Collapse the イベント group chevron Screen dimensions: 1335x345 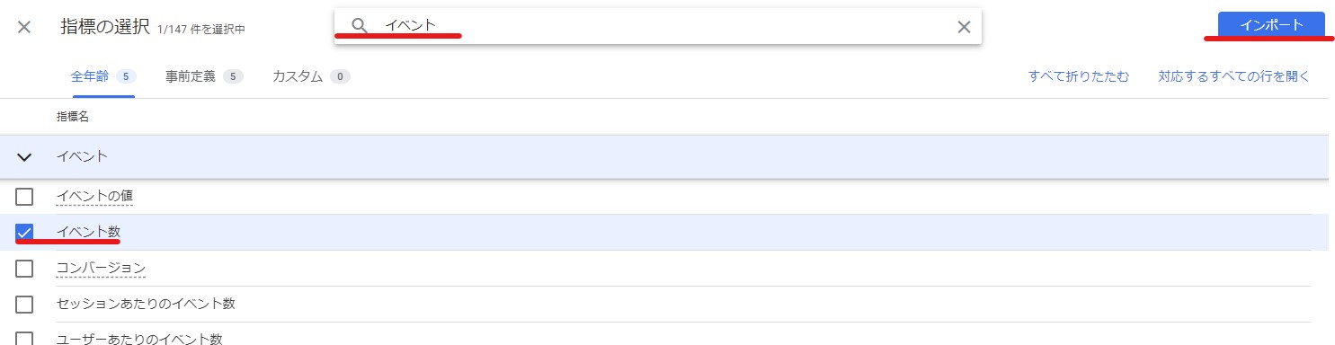24,157
